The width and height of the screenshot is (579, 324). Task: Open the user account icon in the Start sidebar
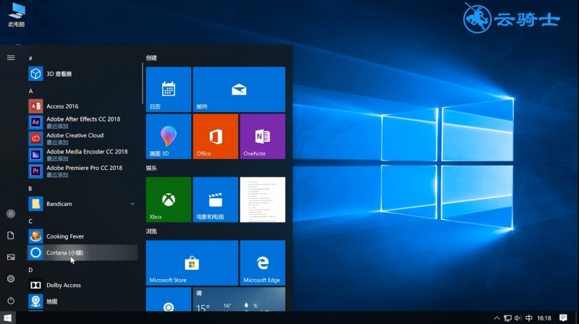[11, 213]
